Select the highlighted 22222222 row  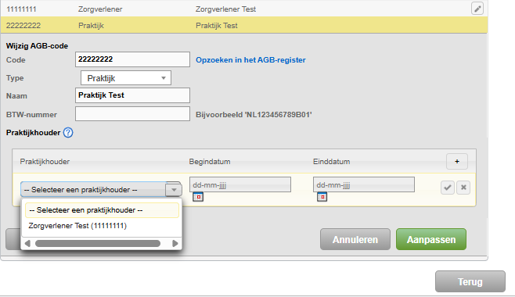tap(243, 25)
